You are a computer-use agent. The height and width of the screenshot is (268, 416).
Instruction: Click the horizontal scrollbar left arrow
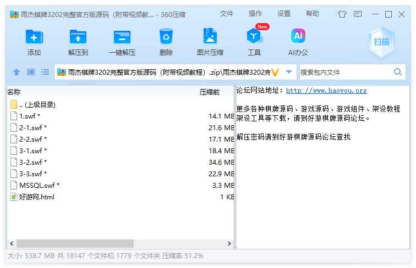[x=12, y=243]
